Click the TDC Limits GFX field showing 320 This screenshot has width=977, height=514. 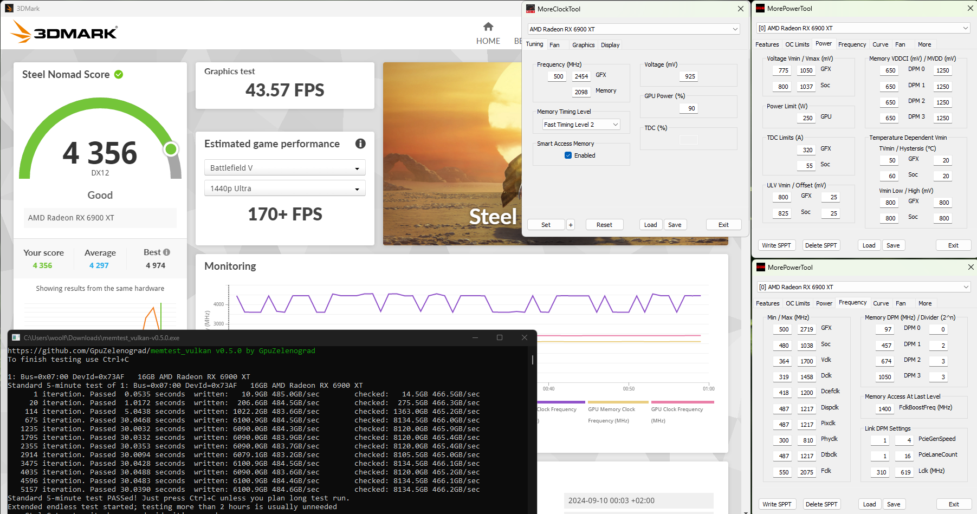(x=806, y=150)
